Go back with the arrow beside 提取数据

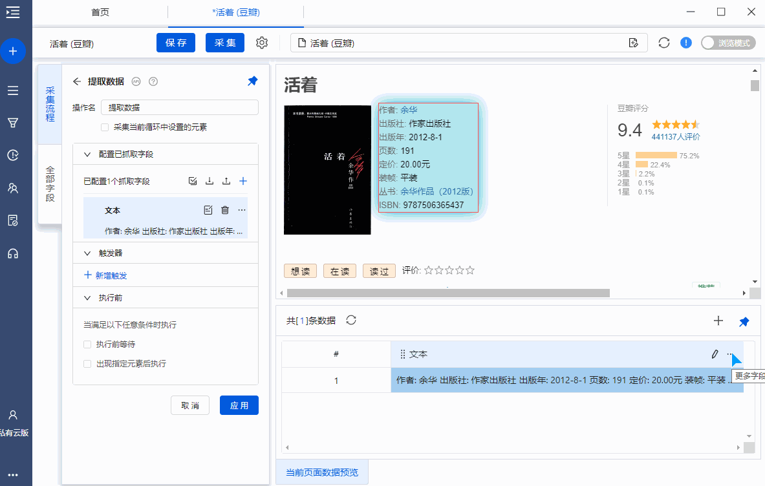[76, 81]
